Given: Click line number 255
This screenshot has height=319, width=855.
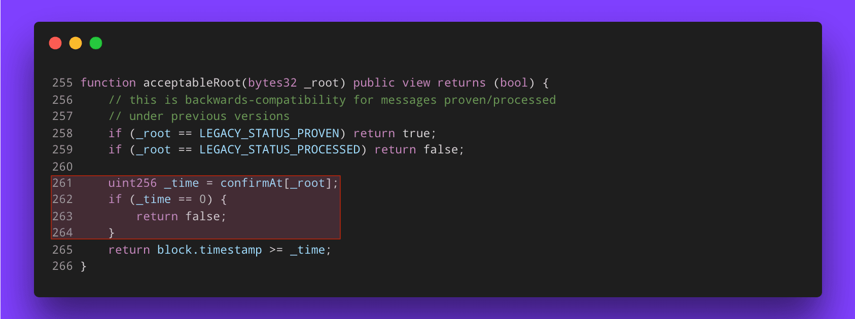Looking at the screenshot, I should [62, 83].
